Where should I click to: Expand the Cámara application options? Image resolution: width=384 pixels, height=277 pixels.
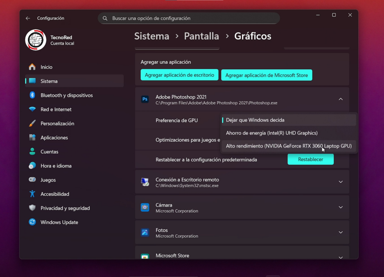pos(340,207)
